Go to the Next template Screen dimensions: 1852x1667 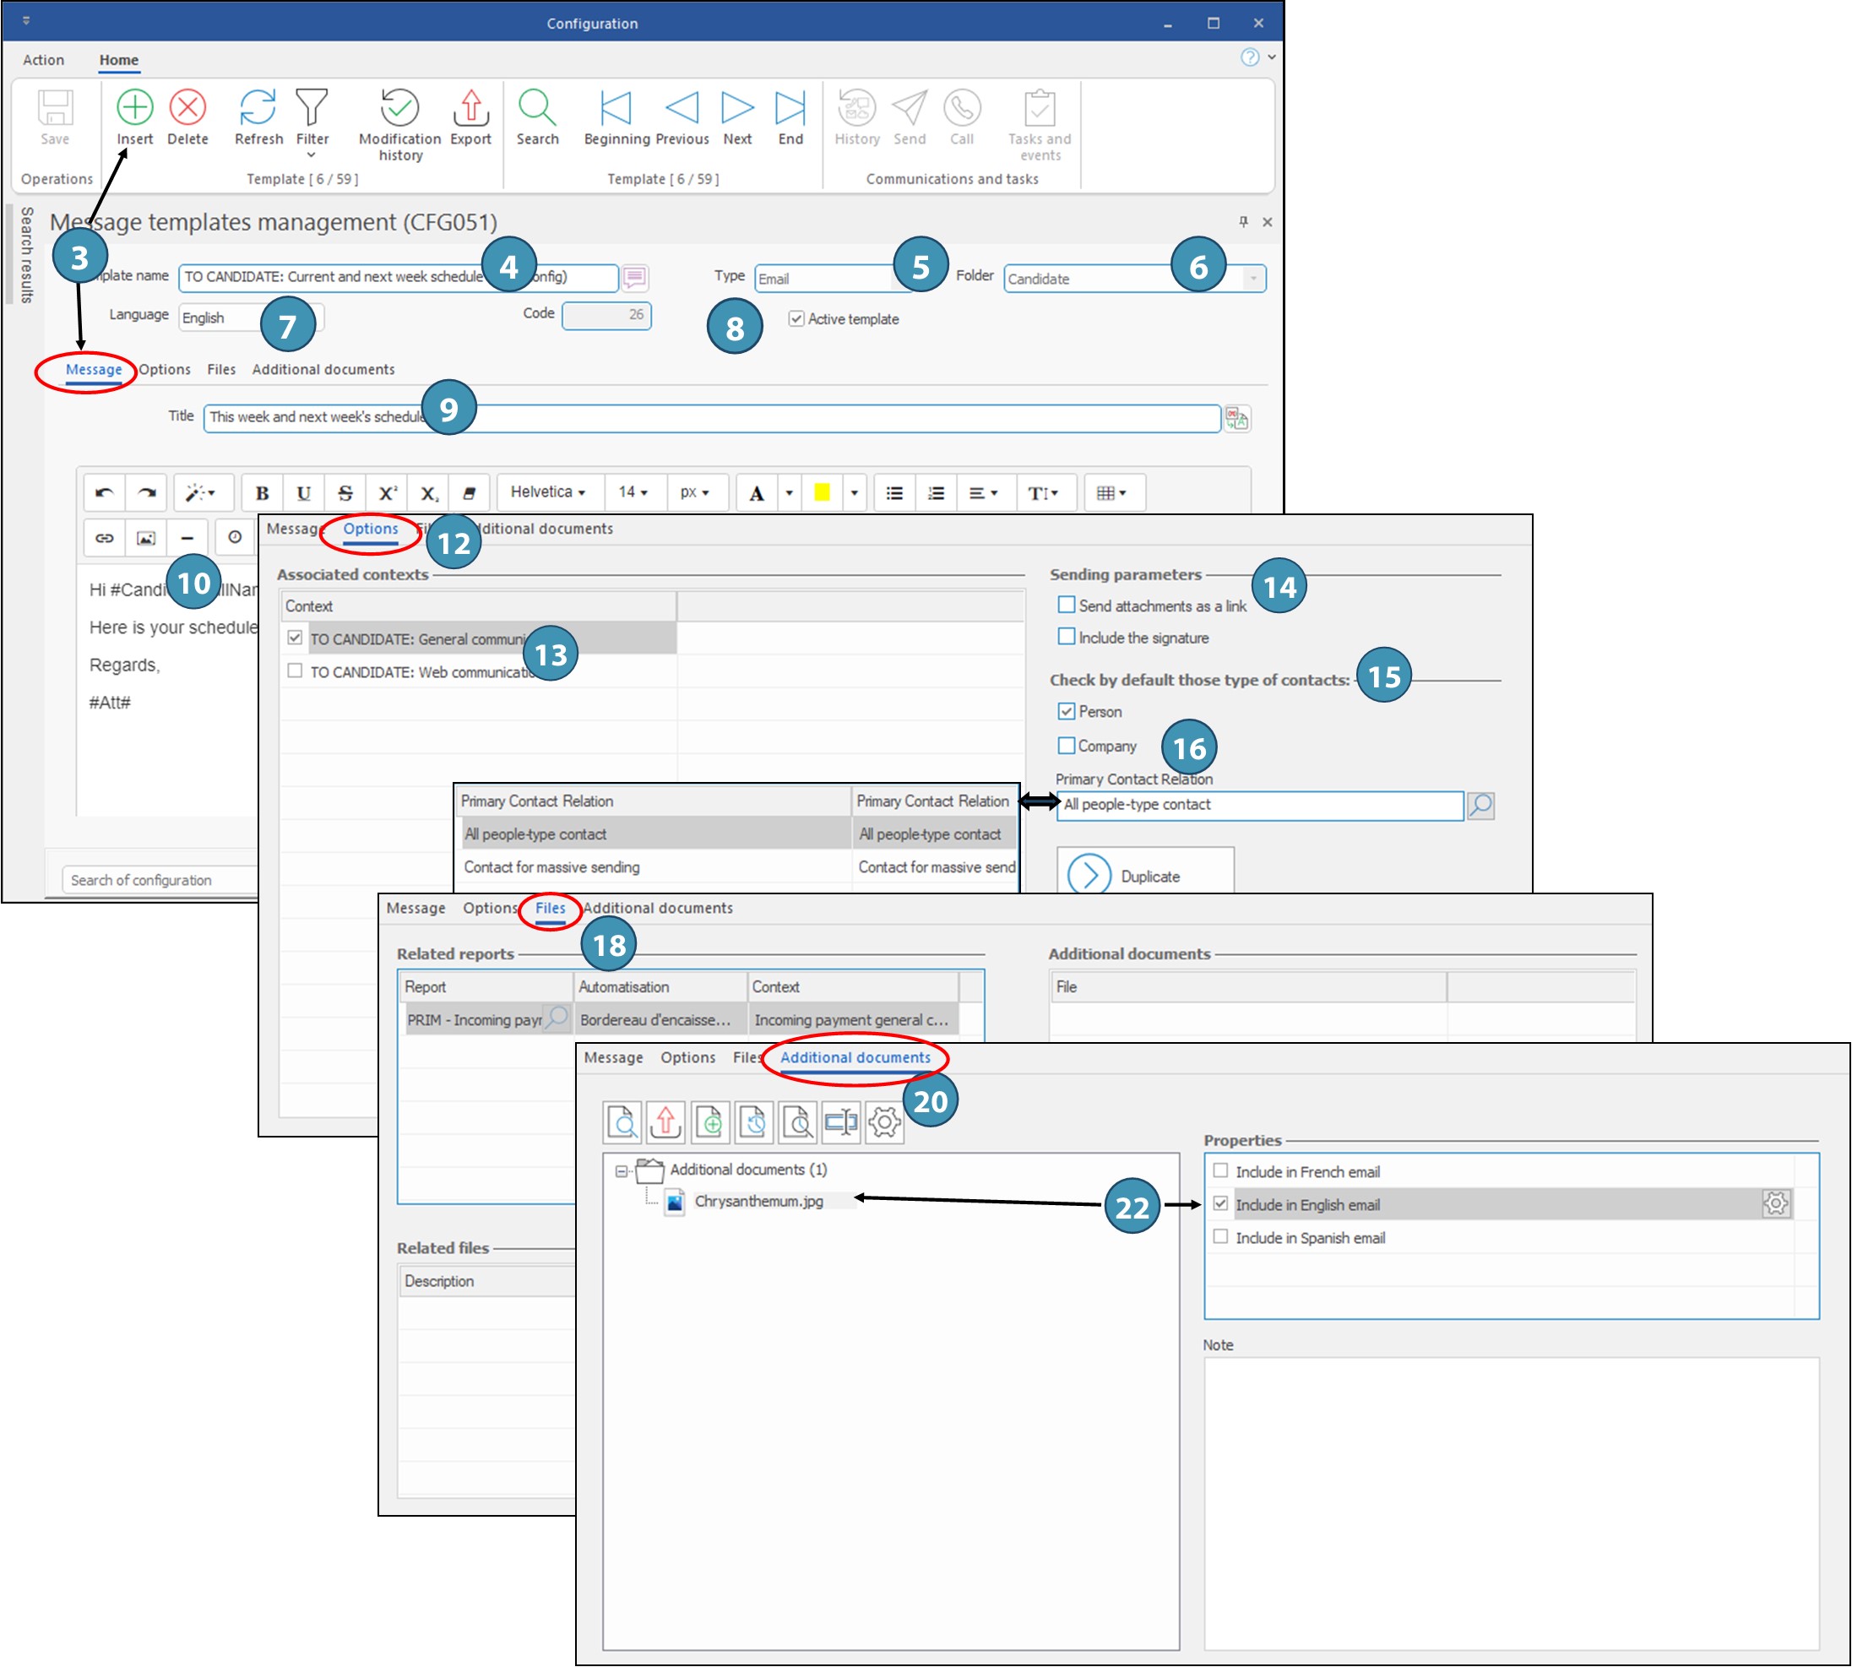tap(737, 108)
